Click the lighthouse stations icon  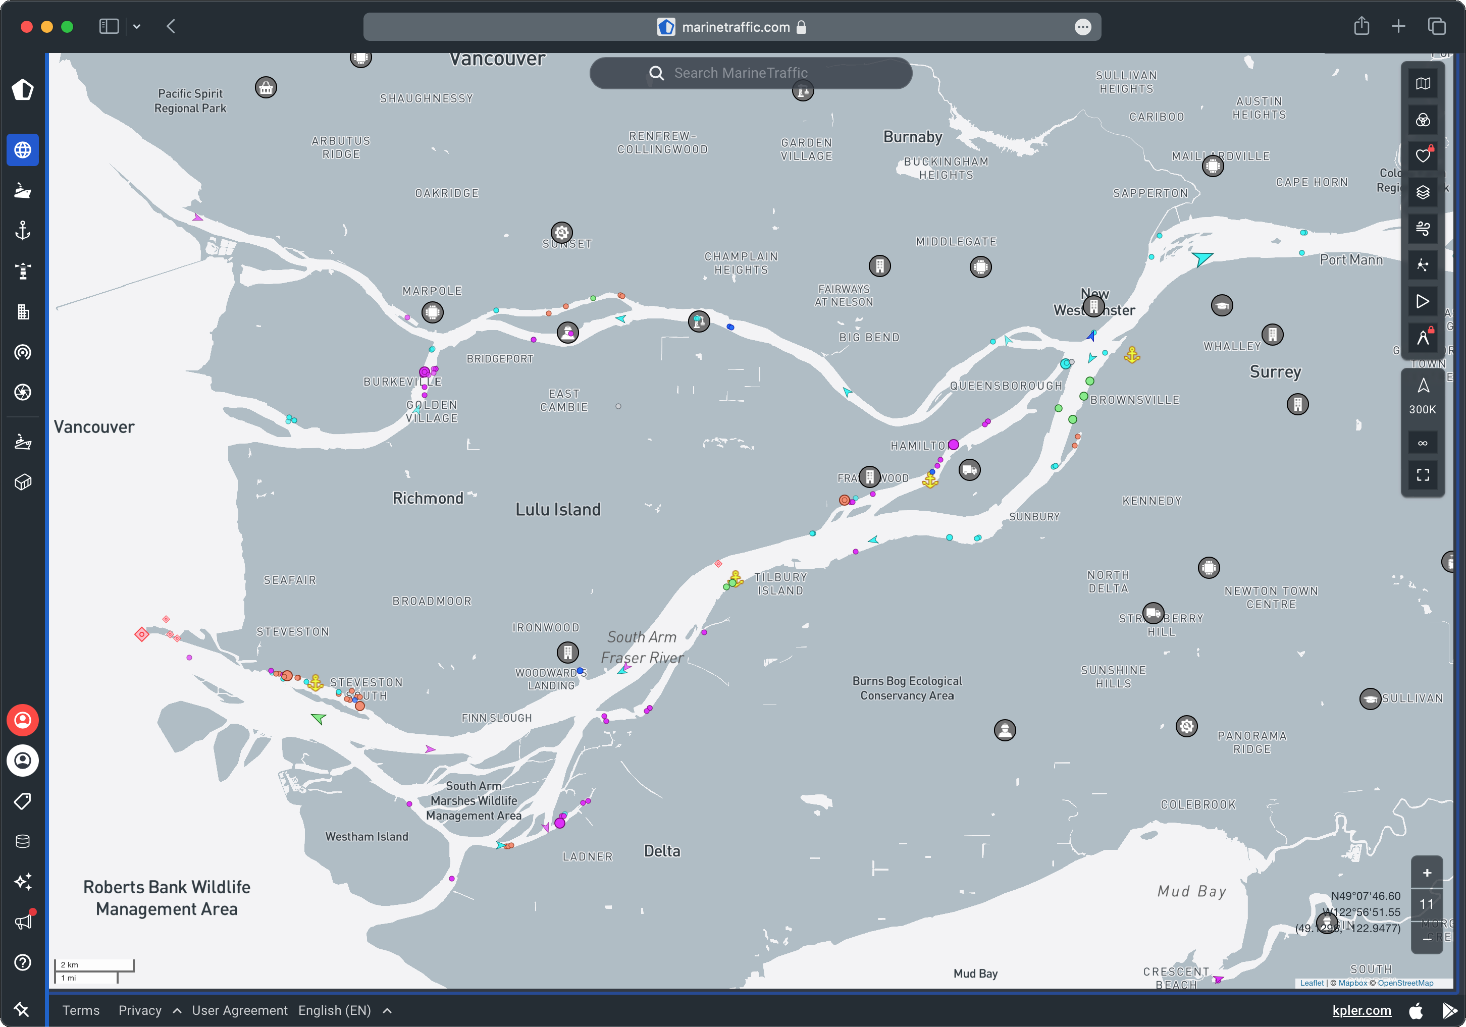[x=22, y=272]
